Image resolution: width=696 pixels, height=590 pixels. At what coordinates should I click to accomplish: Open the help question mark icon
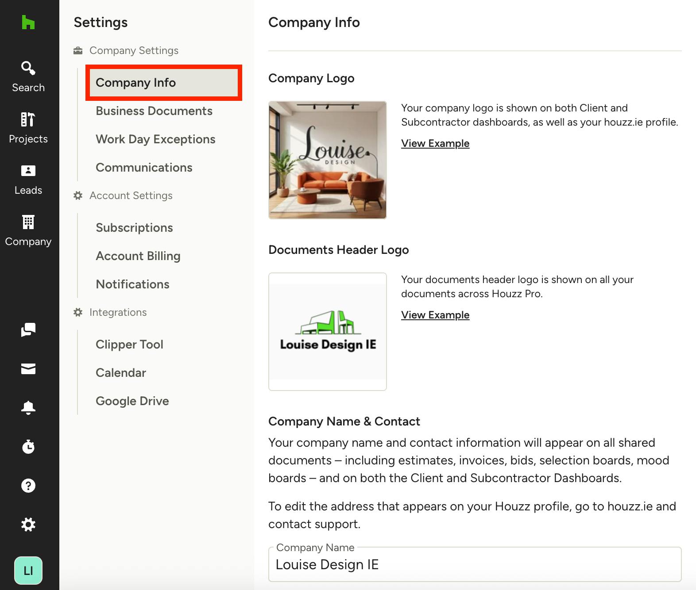(x=28, y=486)
